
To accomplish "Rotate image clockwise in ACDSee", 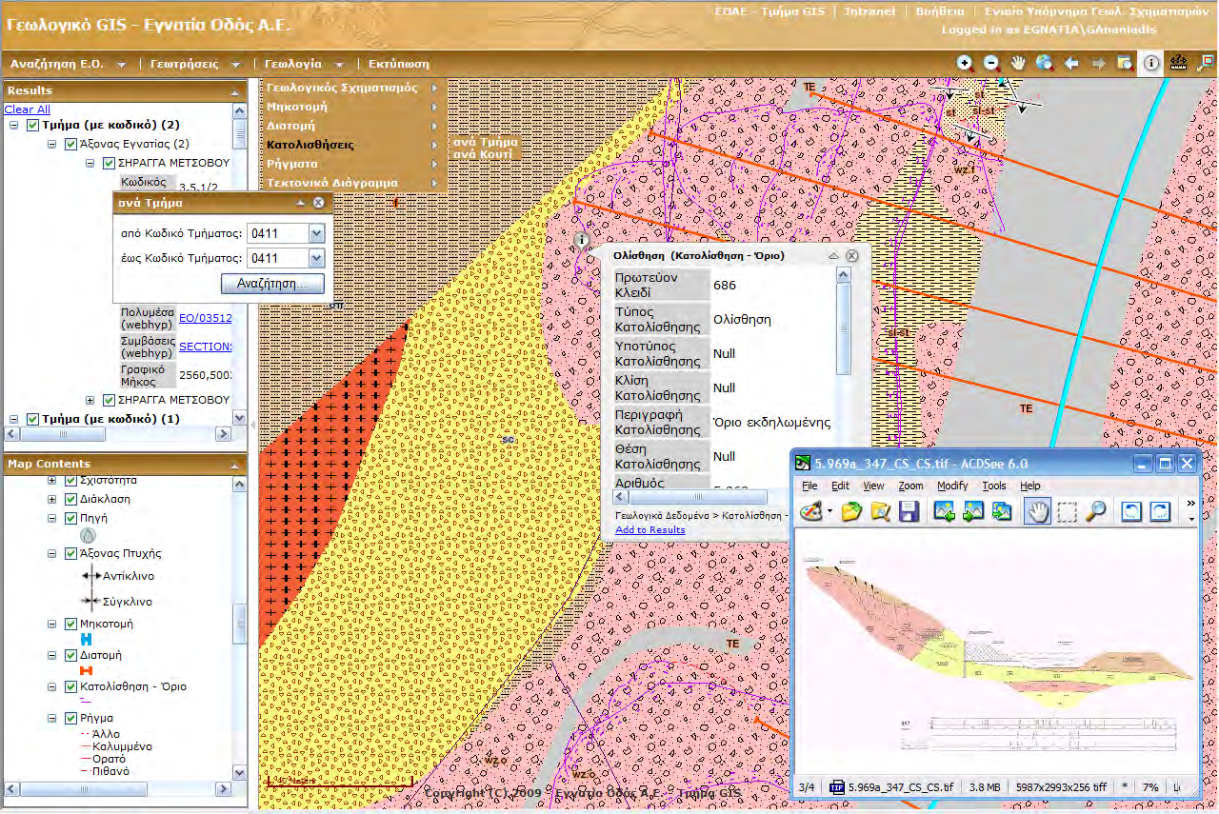I will tap(1160, 511).
